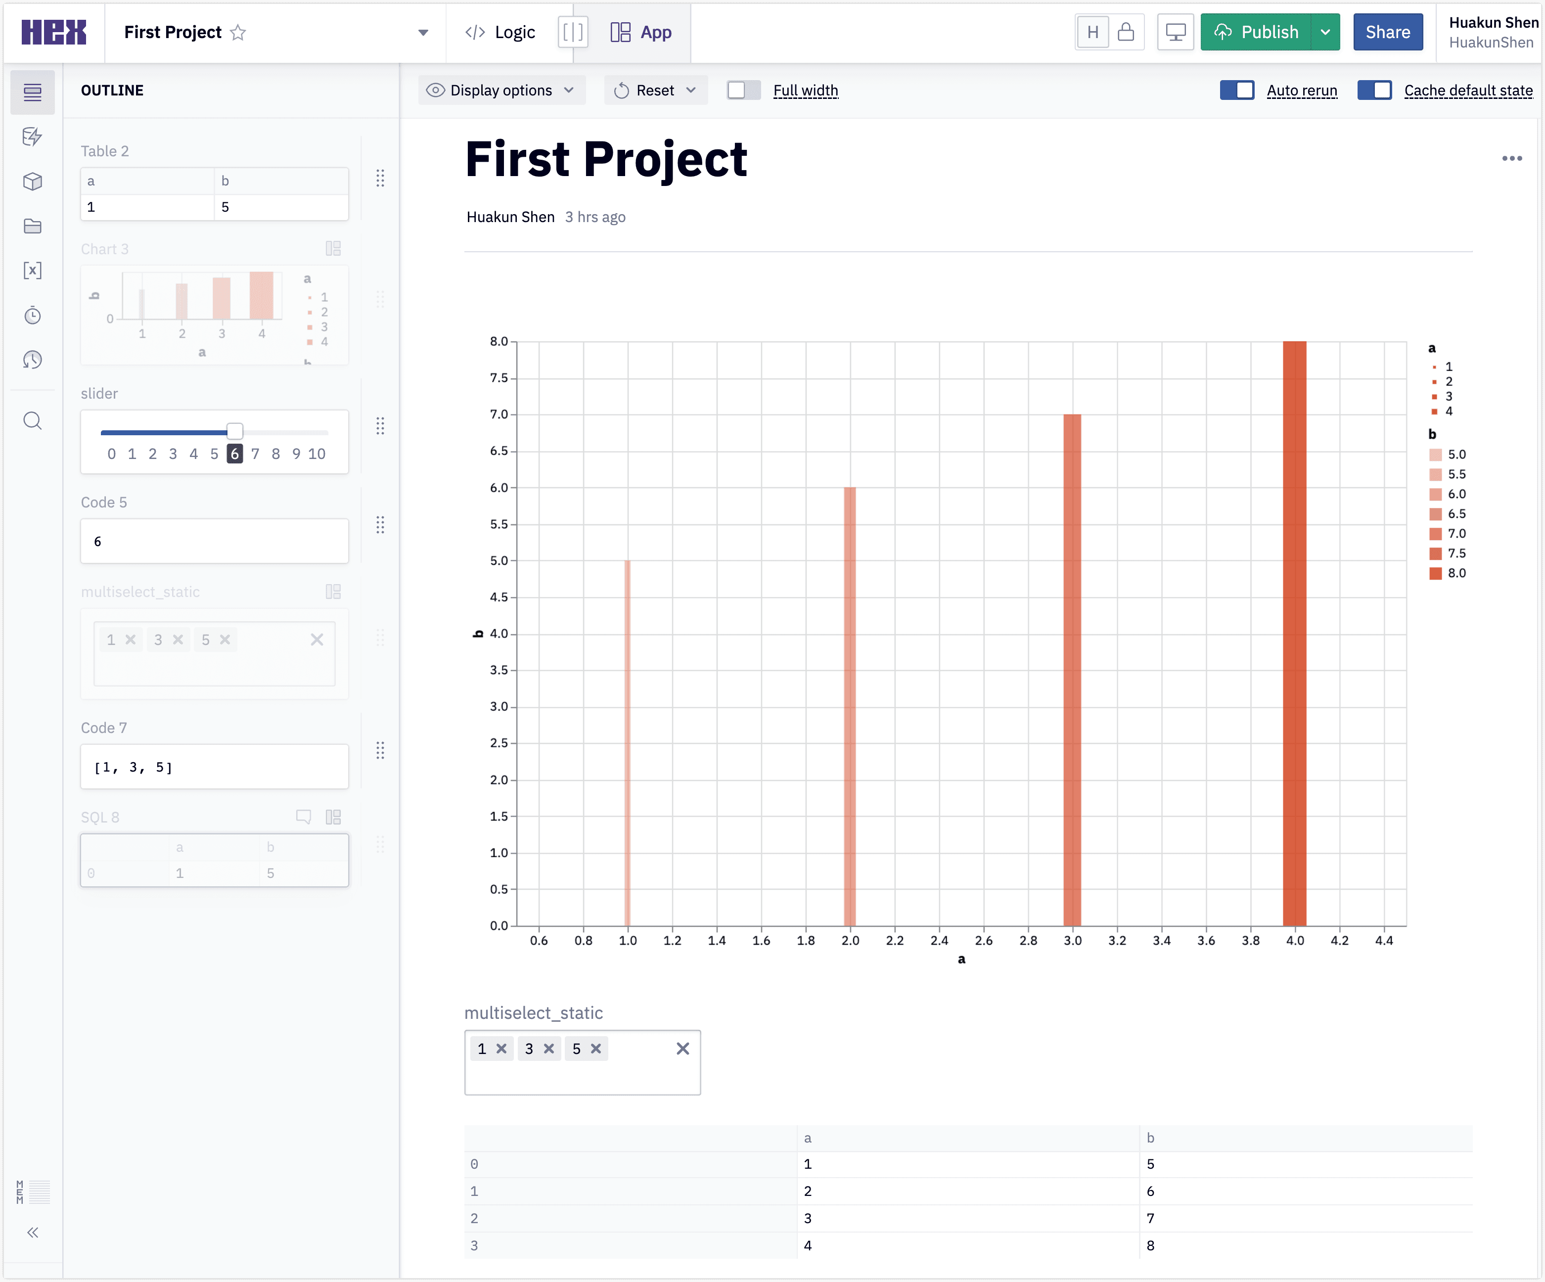This screenshot has width=1545, height=1282.
Task: Click the green Publish button
Action: pyautogui.click(x=1256, y=32)
